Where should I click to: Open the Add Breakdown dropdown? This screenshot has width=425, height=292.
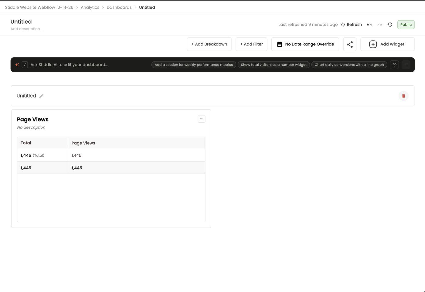click(x=209, y=44)
